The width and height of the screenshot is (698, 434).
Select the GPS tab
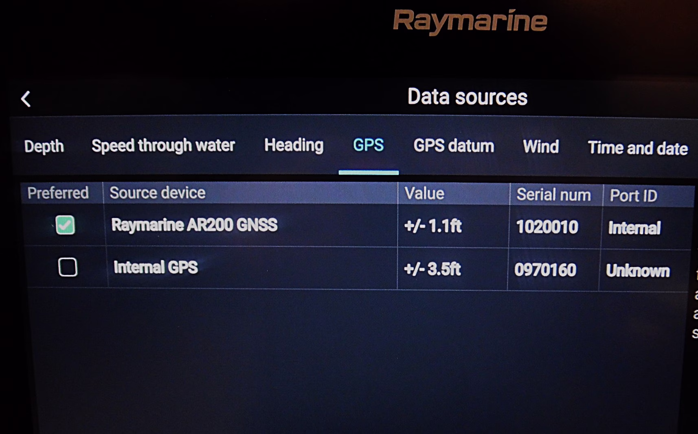coord(368,145)
